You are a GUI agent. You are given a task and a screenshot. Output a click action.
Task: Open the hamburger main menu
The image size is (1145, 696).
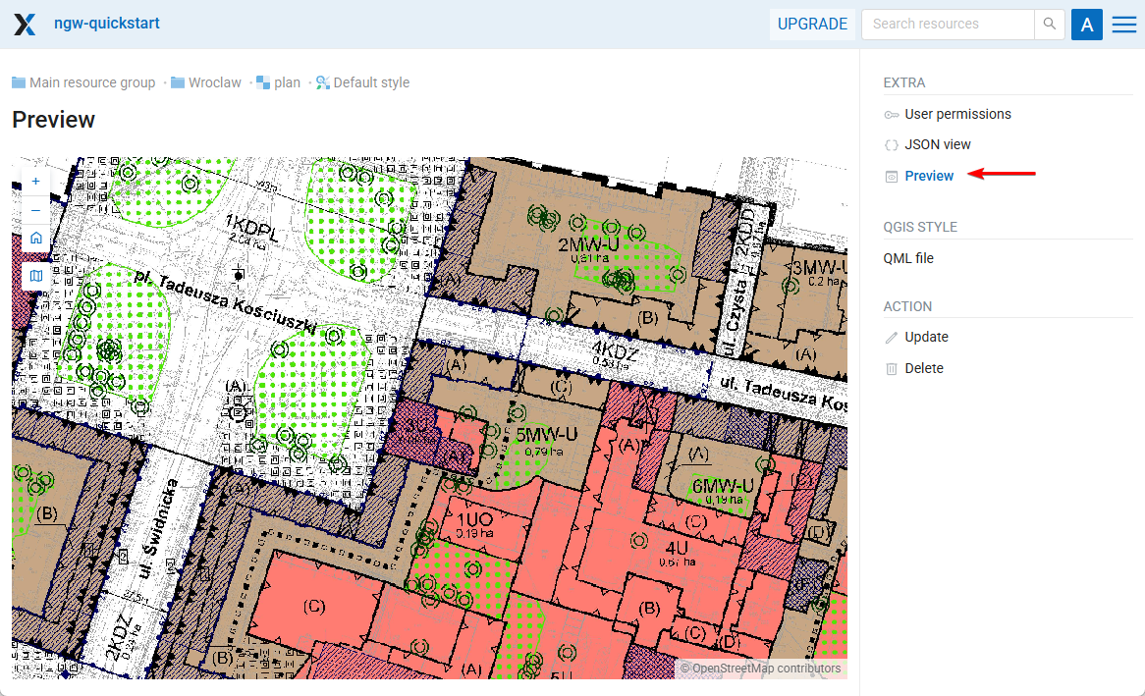tap(1123, 25)
